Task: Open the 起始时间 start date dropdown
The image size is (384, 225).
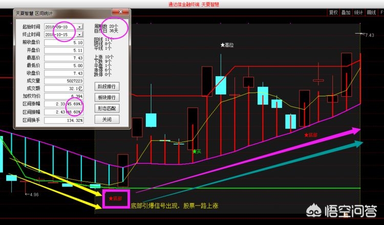Action: tap(80, 26)
